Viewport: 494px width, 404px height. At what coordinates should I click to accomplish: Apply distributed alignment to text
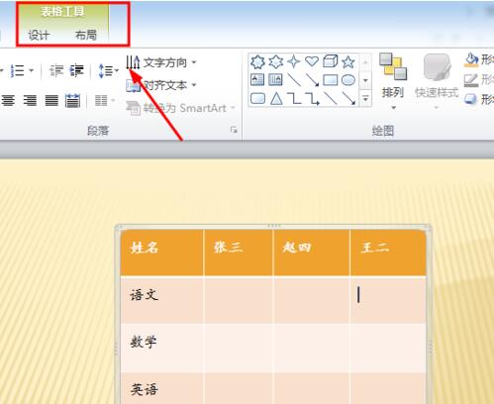click(x=72, y=100)
